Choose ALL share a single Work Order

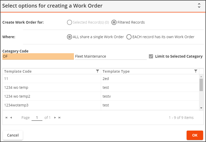coord(69,37)
